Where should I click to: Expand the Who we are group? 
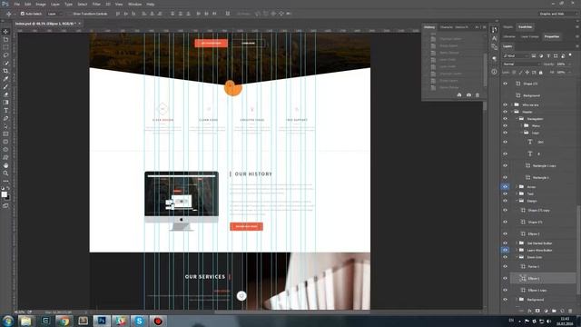pos(512,105)
